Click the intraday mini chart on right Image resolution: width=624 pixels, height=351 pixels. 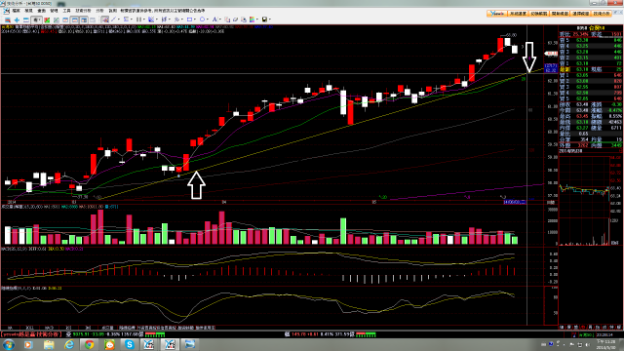584,201
